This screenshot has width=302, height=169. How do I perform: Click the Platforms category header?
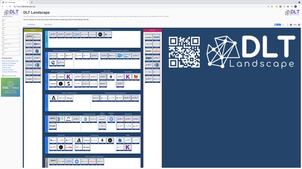tap(33, 30)
